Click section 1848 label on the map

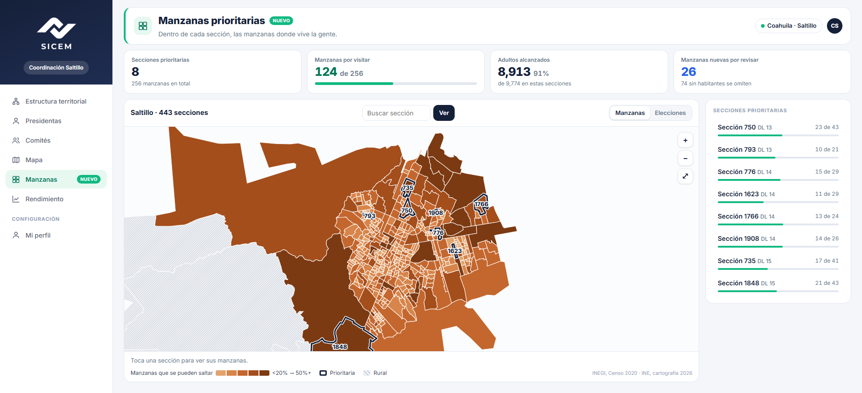340,347
